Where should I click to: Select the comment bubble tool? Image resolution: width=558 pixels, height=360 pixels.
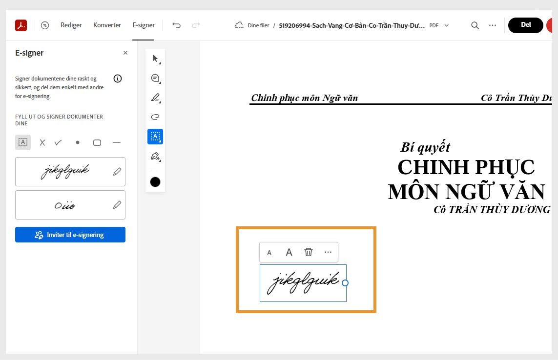pos(156,78)
